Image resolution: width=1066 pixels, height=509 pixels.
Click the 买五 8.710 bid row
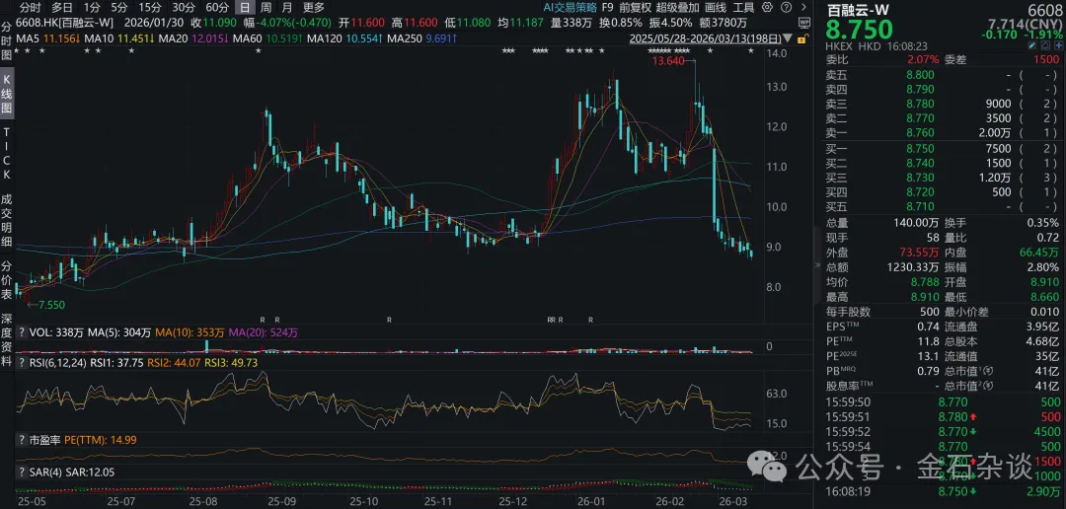coord(942,206)
